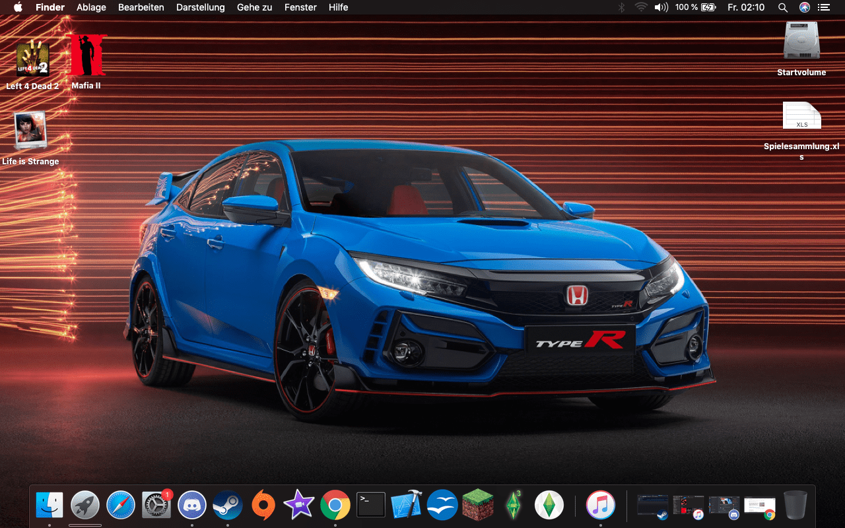Open Notification Center list icon
Image resolution: width=845 pixels, height=528 pixels.
coord(825,7)
